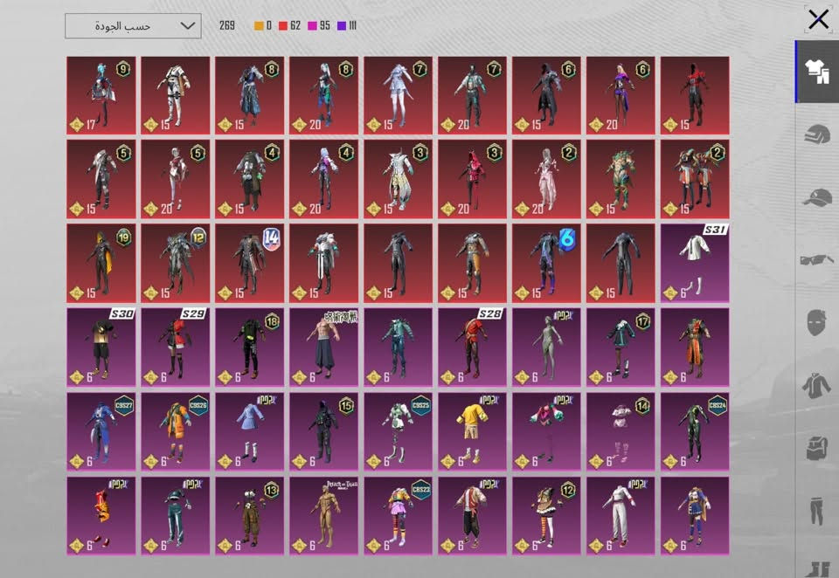The image size is (839, 578).
Task: Select badge 8 outfit with level 15
Action: point(249,95)
